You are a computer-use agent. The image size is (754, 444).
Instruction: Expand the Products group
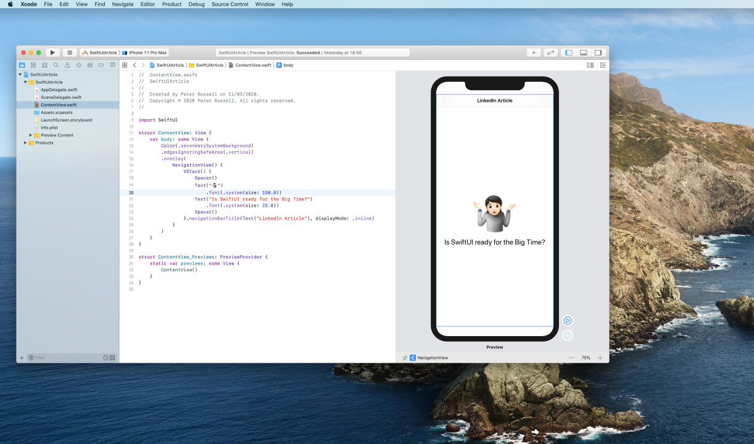[25, 143]
